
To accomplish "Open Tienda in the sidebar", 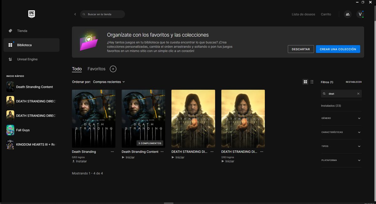I will click(x=31, y=31).
